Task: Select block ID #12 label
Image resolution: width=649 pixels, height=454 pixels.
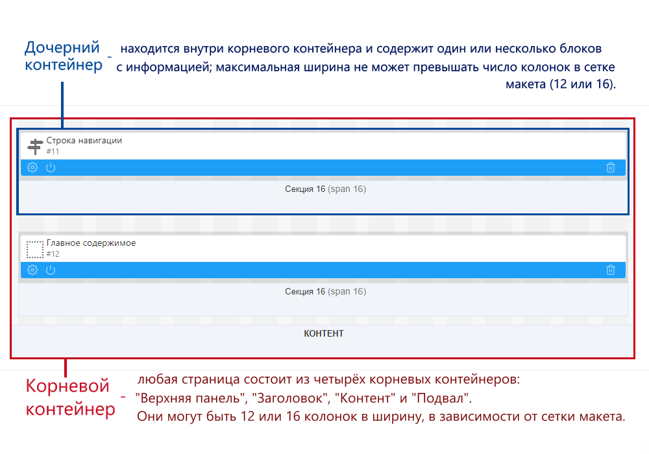Action: point(53,254)
